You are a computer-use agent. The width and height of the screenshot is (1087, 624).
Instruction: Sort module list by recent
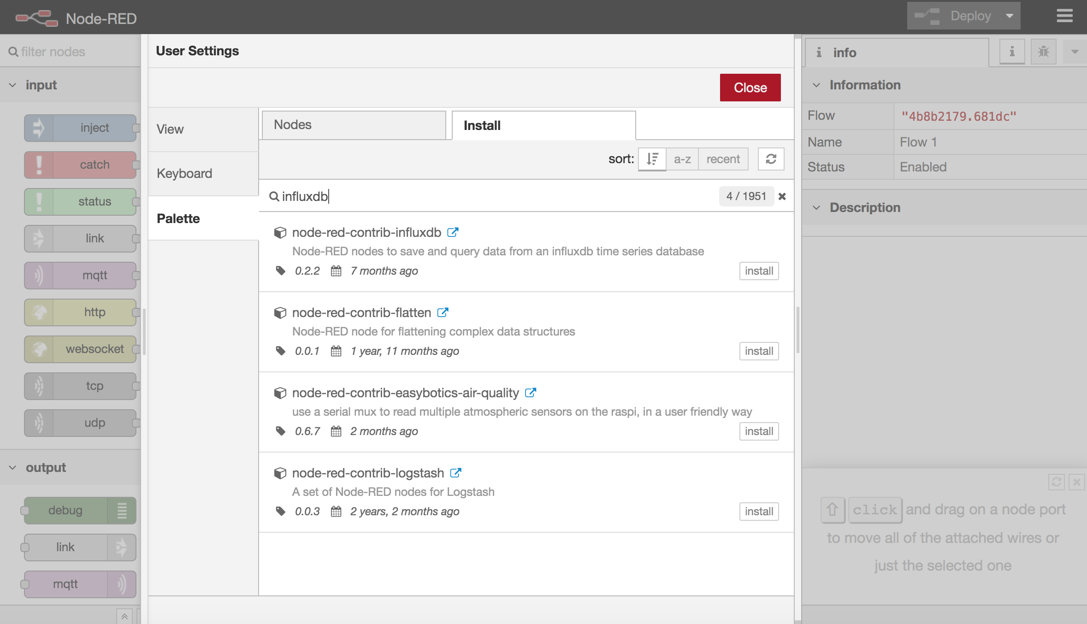[x=723, y=159]
